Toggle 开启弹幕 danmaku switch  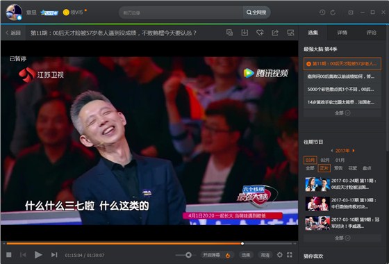coord(216,255)
